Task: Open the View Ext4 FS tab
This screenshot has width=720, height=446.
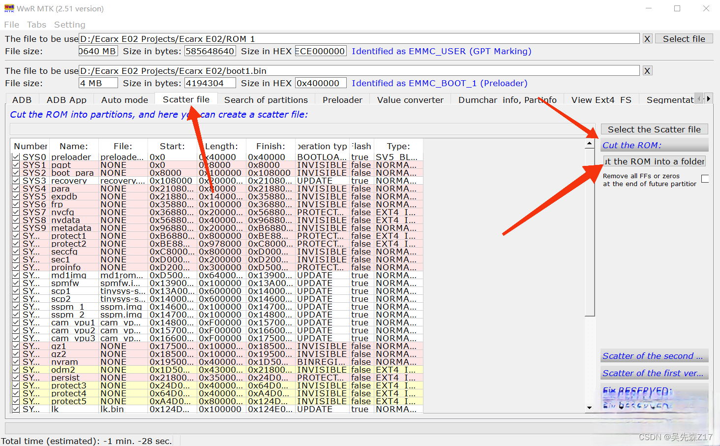Action: coord(601,100)
